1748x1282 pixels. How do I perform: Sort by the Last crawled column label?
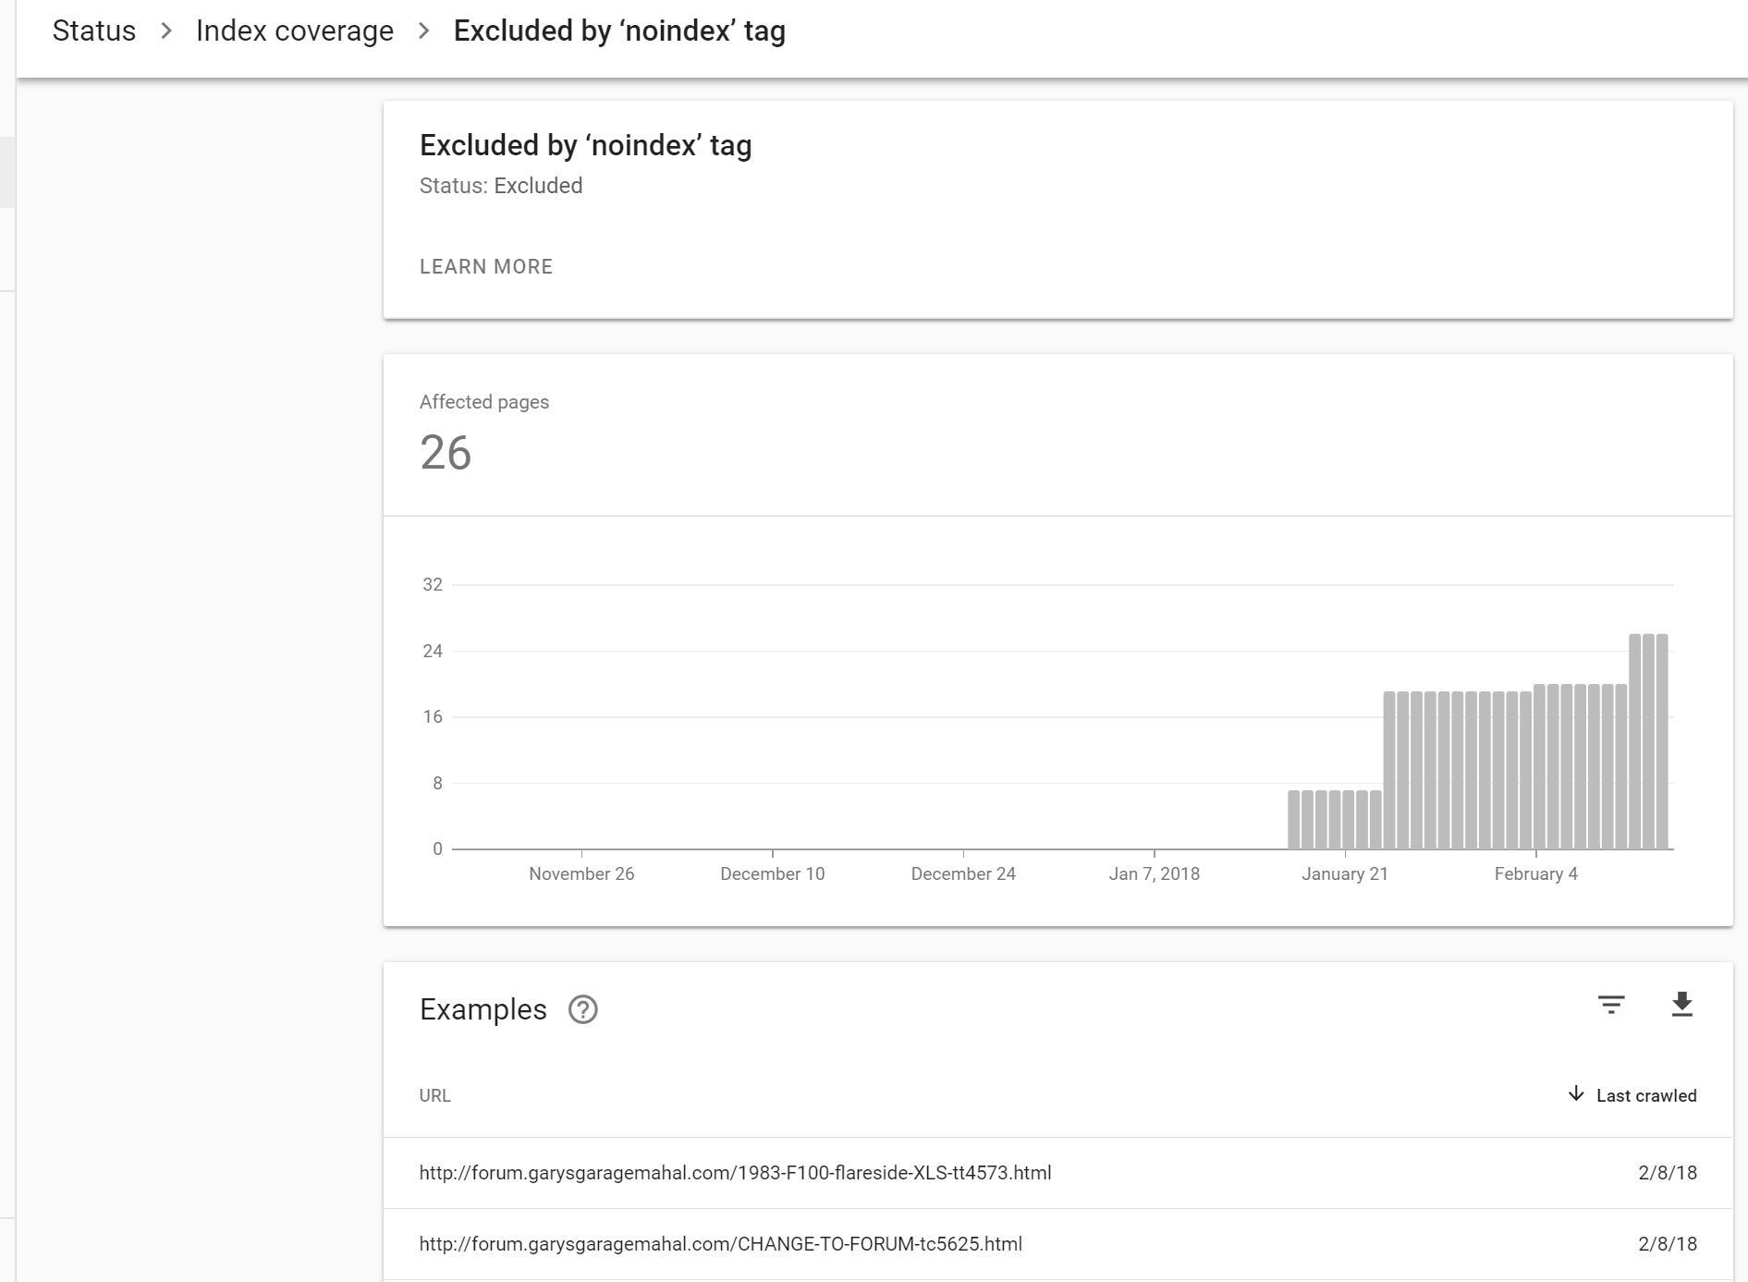tap(1645, 1095)
